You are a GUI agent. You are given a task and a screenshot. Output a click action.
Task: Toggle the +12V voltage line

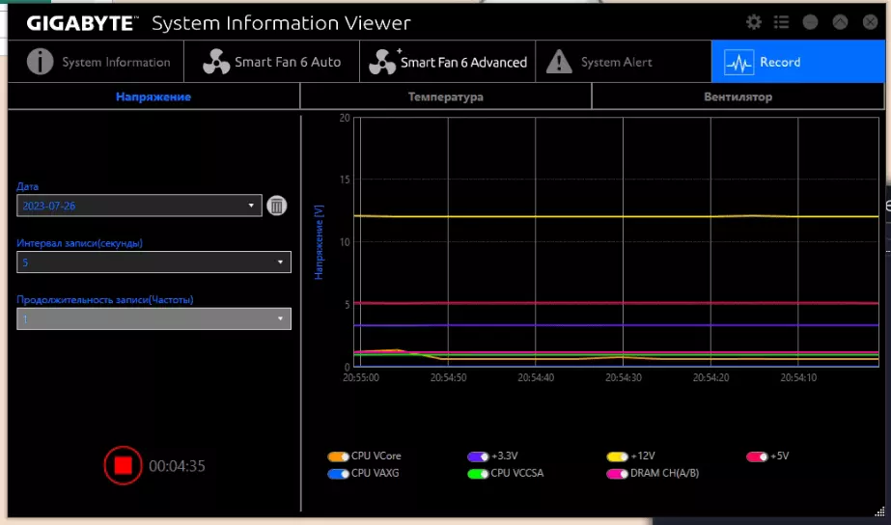point(617,456)
